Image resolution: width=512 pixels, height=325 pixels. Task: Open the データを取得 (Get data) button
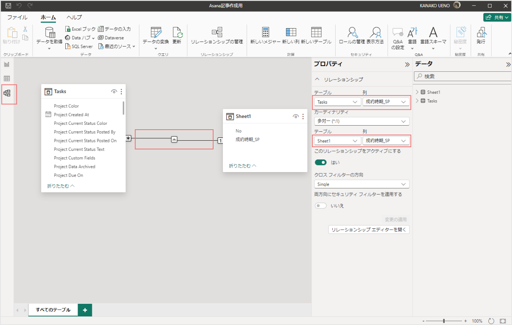pyautogui.click(x=49, y=38)
